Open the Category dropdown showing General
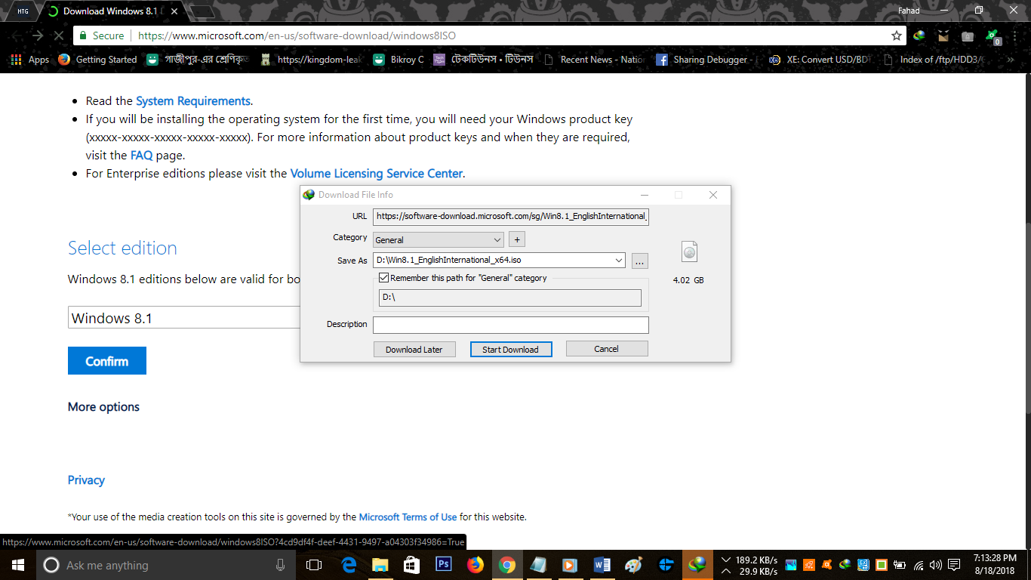This screenshot has height=580, width=1031. [439, 239]
